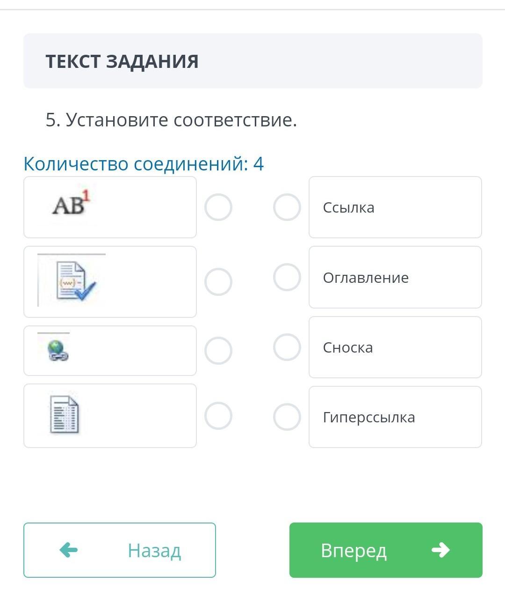Select the radio circle beside globe link icon
The width and height of the screenshot is (505, 604).
[218, 351]
